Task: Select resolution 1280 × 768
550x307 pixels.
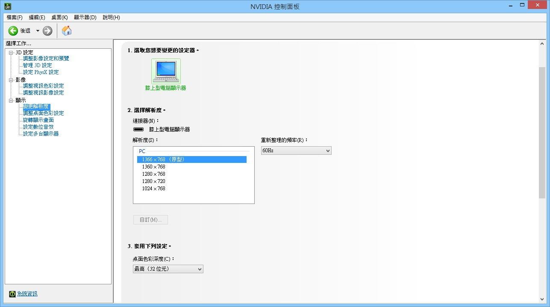Action: (x=191, y=174)
